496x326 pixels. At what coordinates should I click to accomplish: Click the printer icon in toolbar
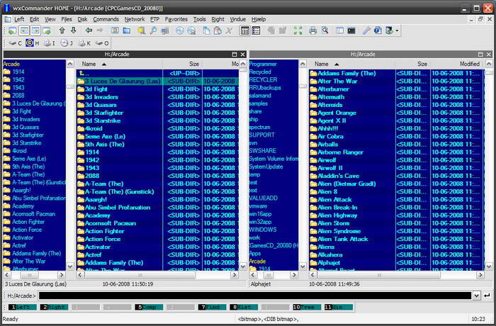pyautogui.click(x=312, y=30)
